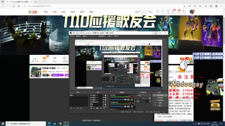Screen dimensions: 225x126
Task: Open second mixer channel settings gear
Action: point(132,106)
